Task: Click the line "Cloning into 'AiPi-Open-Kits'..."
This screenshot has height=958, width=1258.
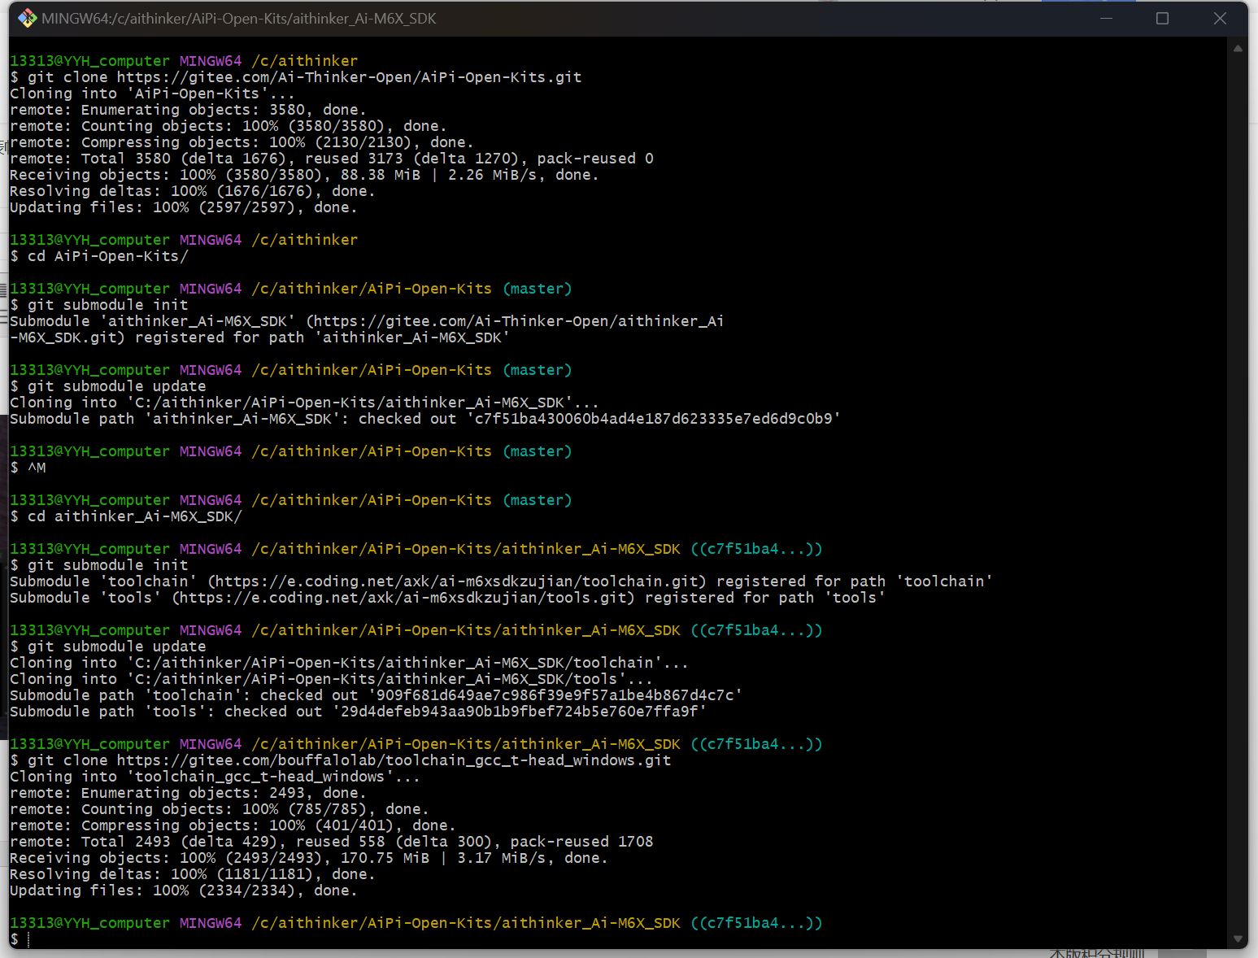Action: (153, 94)
